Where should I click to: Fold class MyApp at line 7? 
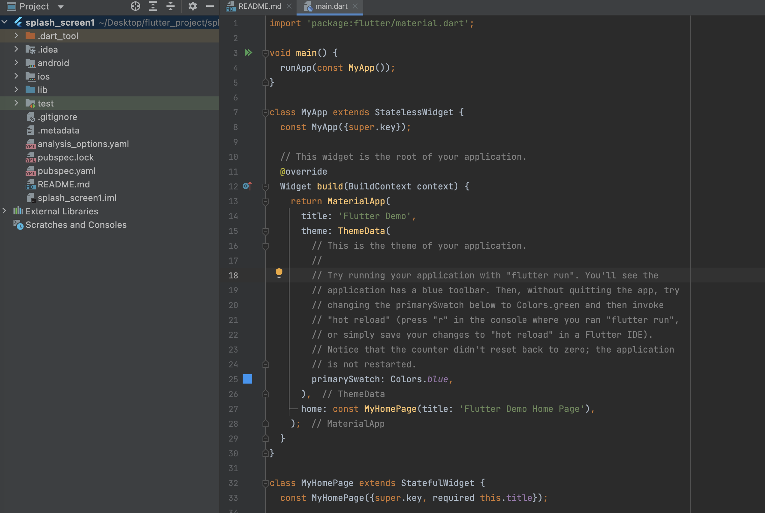[266, 112]
